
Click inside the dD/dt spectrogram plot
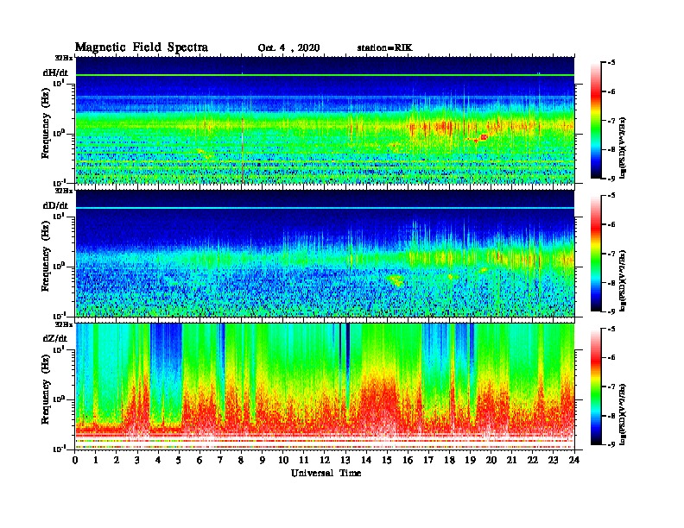tap(325, 253)
